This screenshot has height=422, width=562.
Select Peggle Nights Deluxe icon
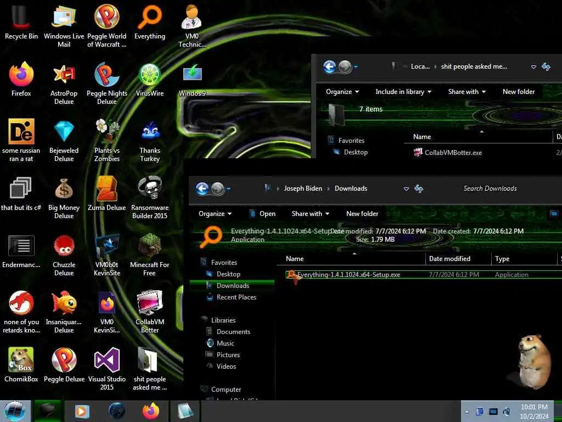(x=107, y=84)
